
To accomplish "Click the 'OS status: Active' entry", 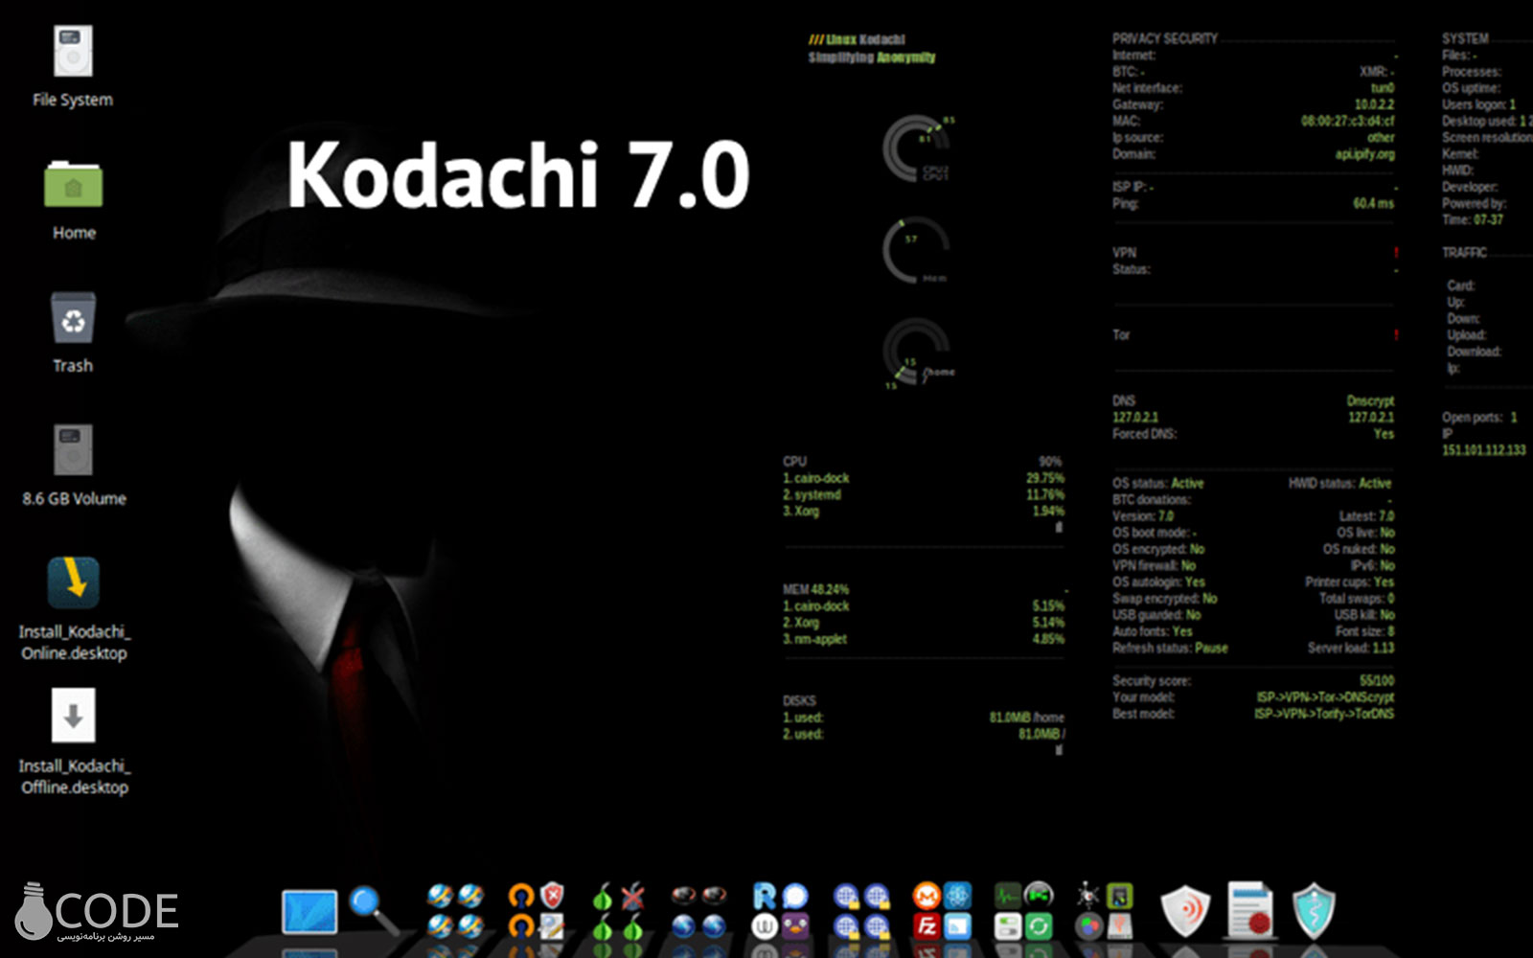I will point(1157,484).
